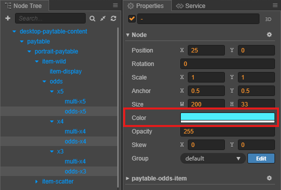Collapse the x5 node arrow
The image size is (281, 190).
coord(52,91)
